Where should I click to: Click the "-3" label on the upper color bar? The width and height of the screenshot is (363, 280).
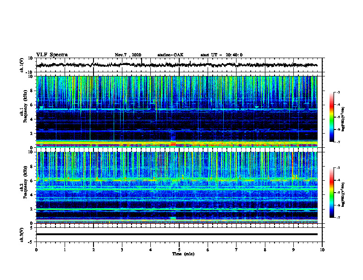tap(338, 92)
